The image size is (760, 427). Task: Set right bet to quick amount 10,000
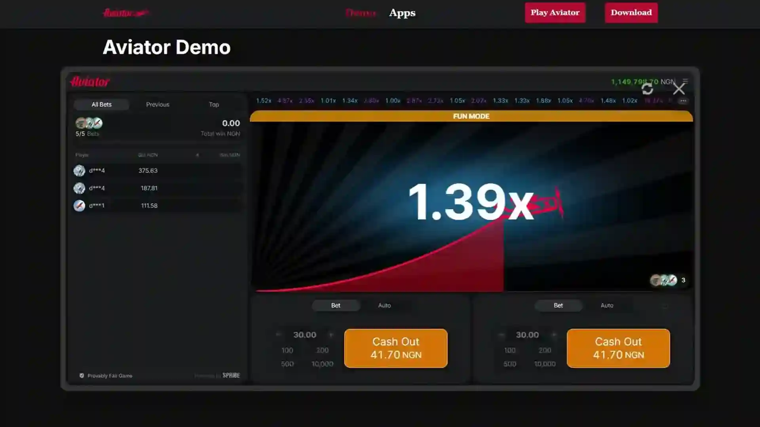tap(545, 364)
